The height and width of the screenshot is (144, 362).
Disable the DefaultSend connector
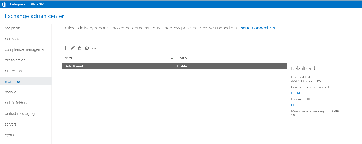(x=296, y=93)
